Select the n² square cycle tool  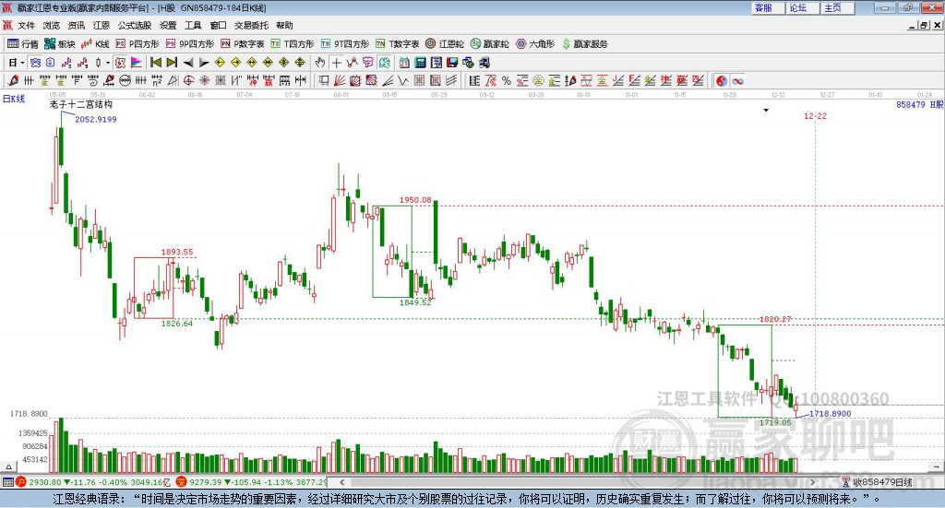(x=157, y=80)
